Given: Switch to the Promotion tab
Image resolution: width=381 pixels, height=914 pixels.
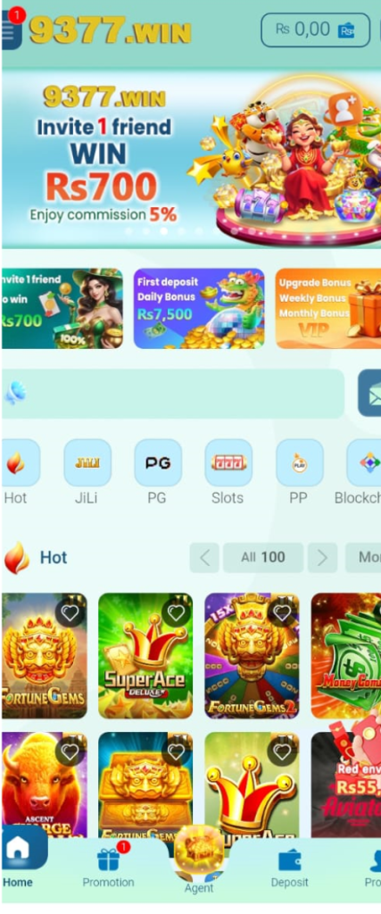Looking at the screenshot, I should point(108,868).
